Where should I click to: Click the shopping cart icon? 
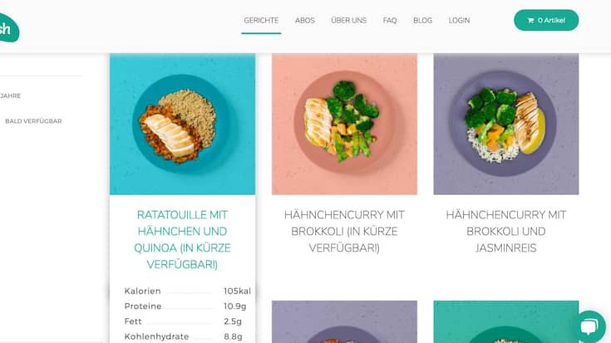point(530,20)
